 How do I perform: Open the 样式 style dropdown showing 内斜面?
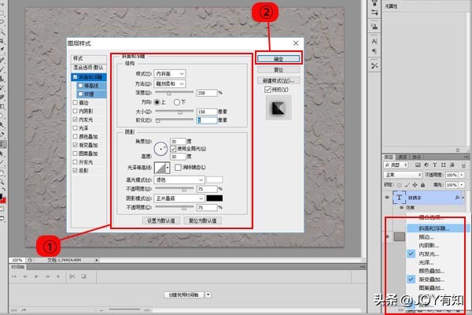[x=169, y=73]
